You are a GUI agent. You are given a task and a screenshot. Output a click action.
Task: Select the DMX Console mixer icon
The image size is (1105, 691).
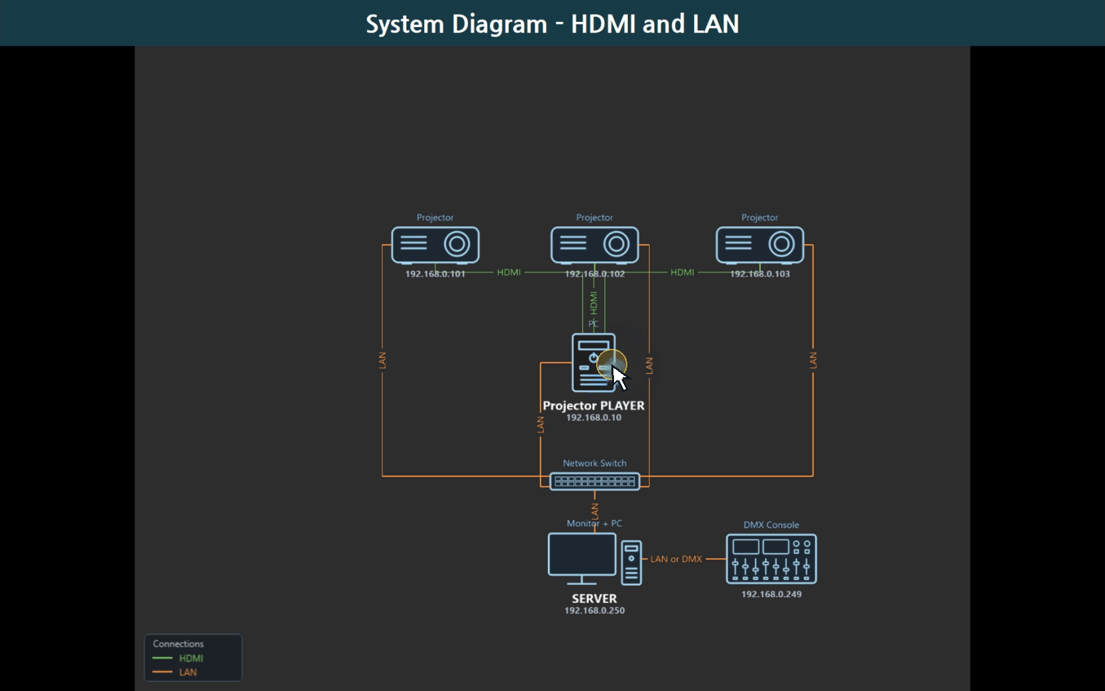[x=772, y=559]
